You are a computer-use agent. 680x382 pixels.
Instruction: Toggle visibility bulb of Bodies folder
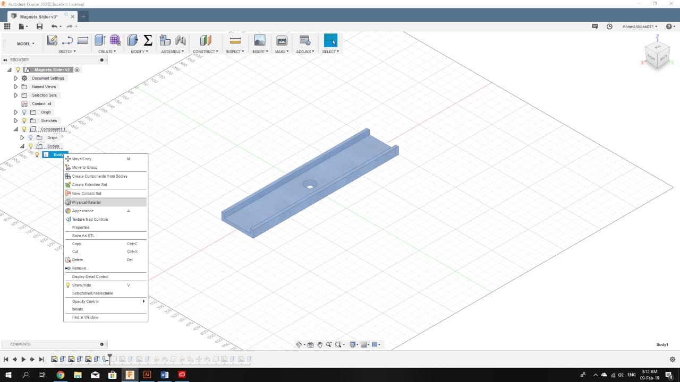30,146
